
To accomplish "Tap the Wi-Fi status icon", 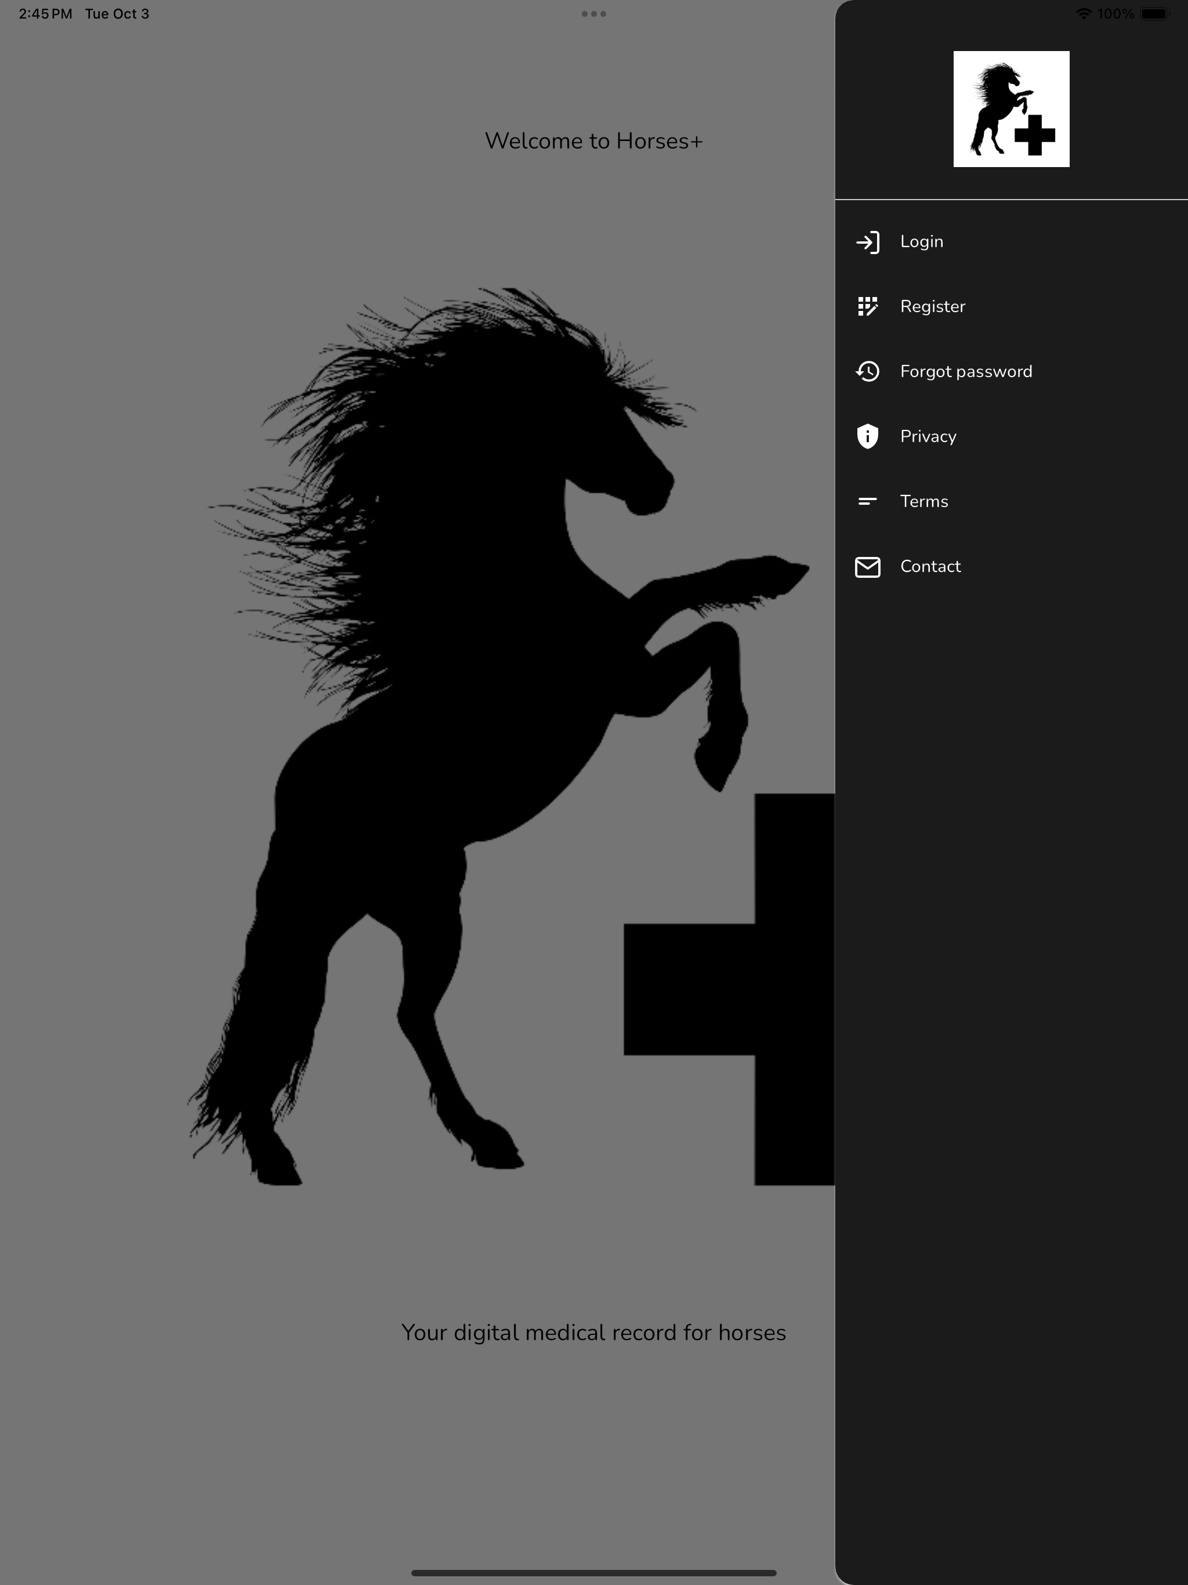I will tap(1084, 13).
